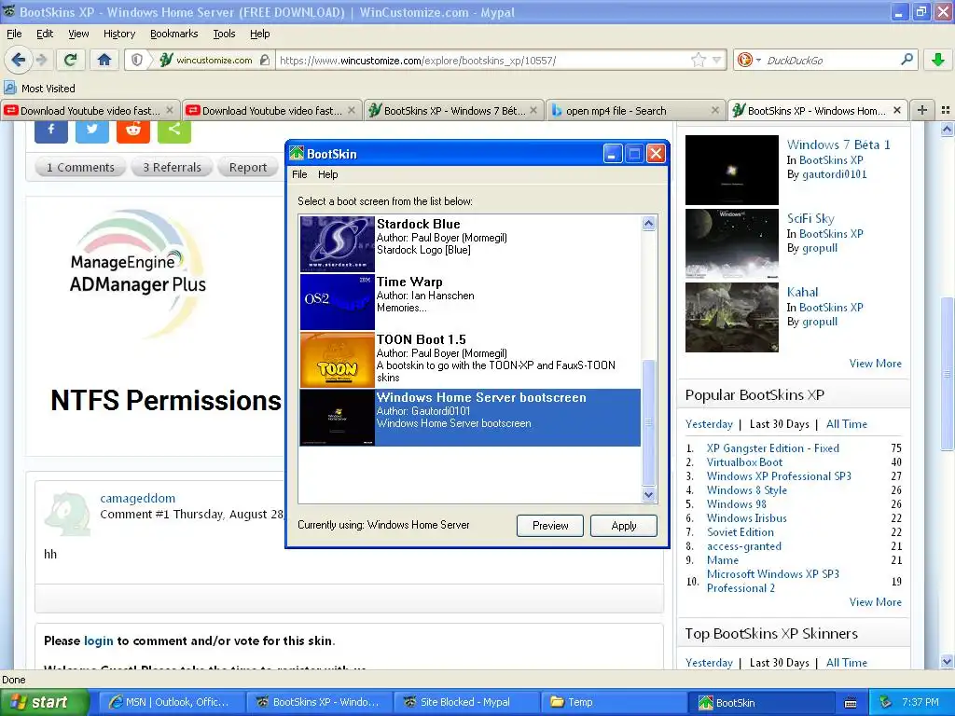Share the page on Twitter
Image resolution: width=955 pixels, height=716 pixels.
[92, 131]
